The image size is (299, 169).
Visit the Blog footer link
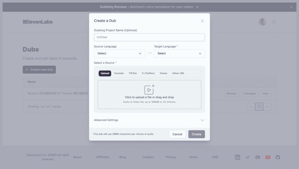point(123,157)
